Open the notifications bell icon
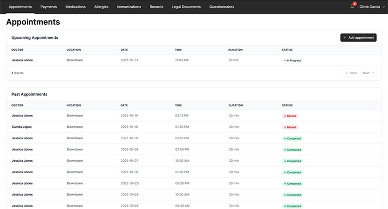388x209 pixels. click(352, 6)
